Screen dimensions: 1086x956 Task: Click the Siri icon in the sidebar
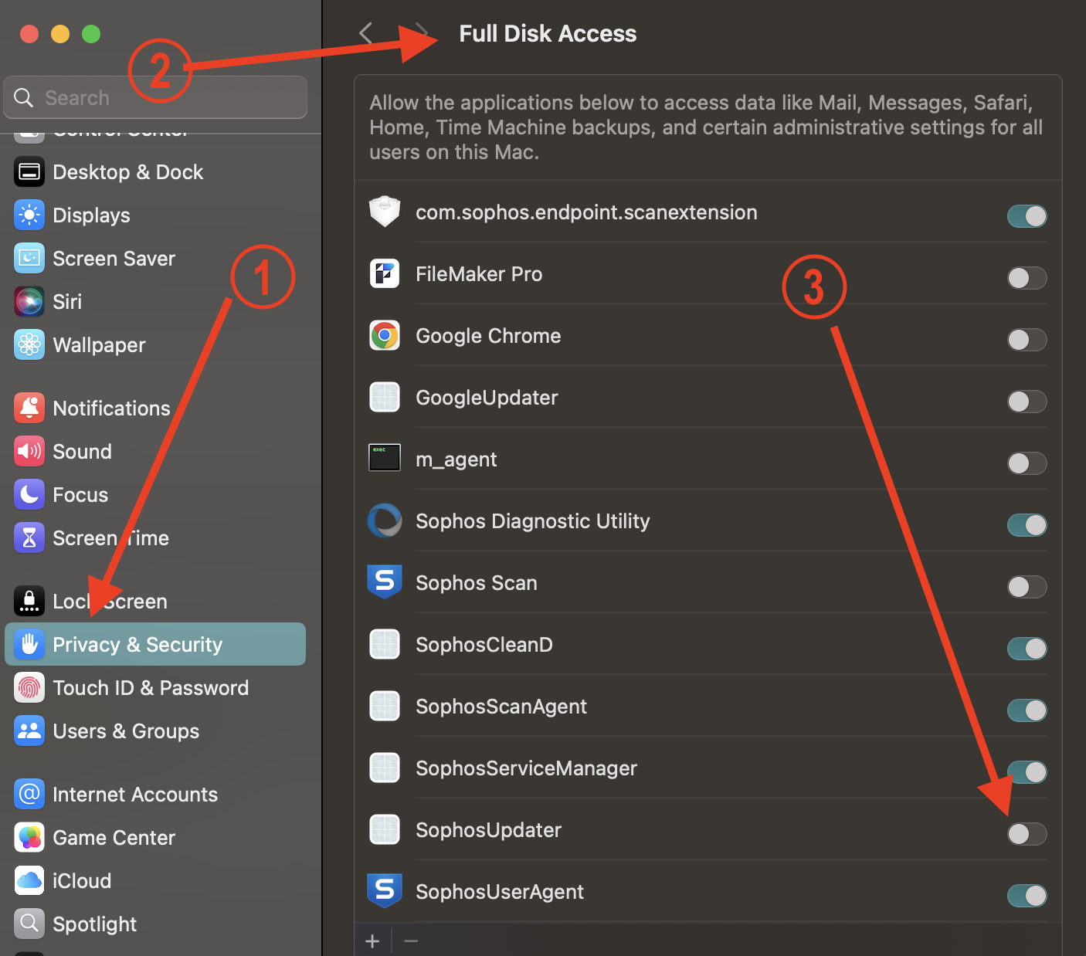point(29,302)
